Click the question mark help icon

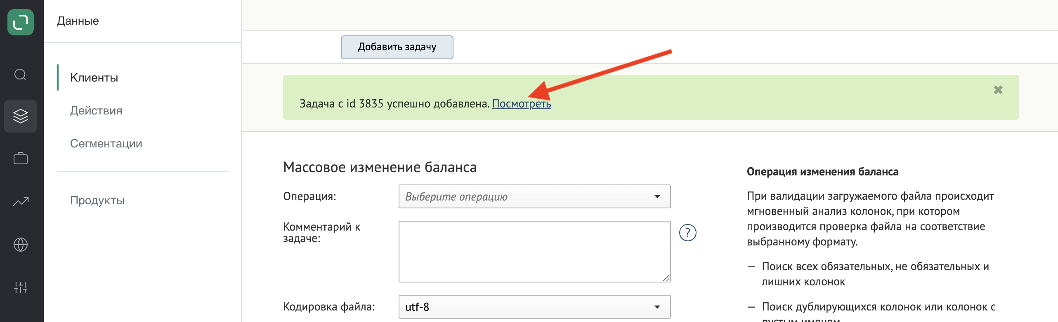click(x=688, y=233)
